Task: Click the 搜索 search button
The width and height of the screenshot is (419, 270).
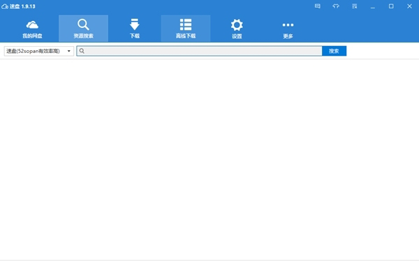Action: coord(334,51)
